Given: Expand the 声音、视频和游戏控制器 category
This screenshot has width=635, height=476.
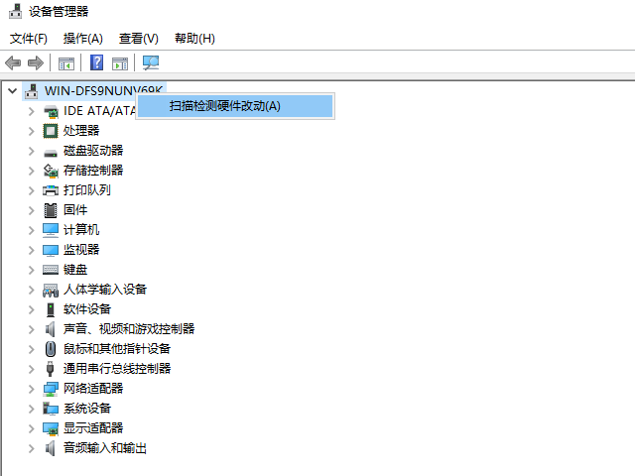Looking at the screenshot, I should (32, 328).
